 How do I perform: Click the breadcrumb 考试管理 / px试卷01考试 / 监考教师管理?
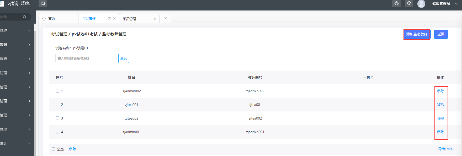pyautogui.click(x=89, y=34)
